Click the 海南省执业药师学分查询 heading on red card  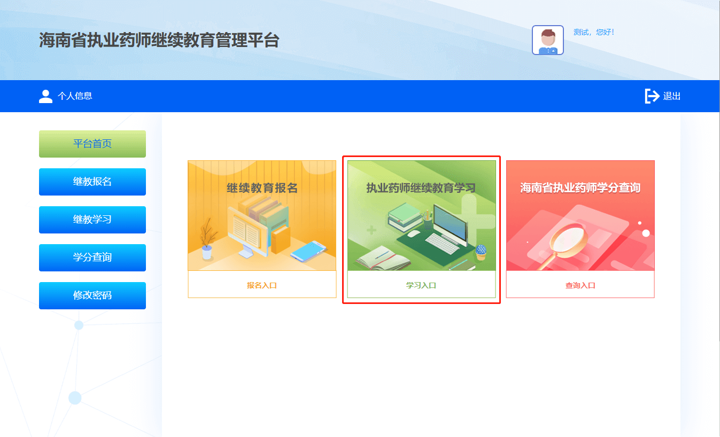tap(580, 188)
